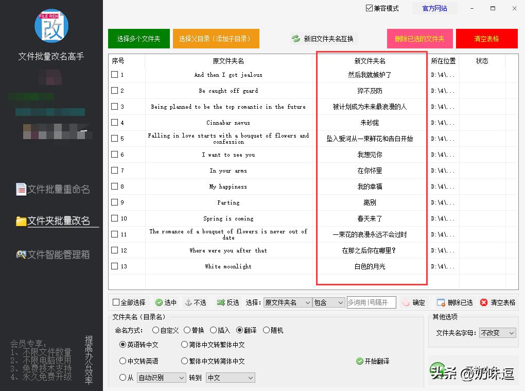Image resolution: width=525 pixels, height=391 pixels.
Task: Open the 原文件夹名 dropdown
Action: pos(288,302)
